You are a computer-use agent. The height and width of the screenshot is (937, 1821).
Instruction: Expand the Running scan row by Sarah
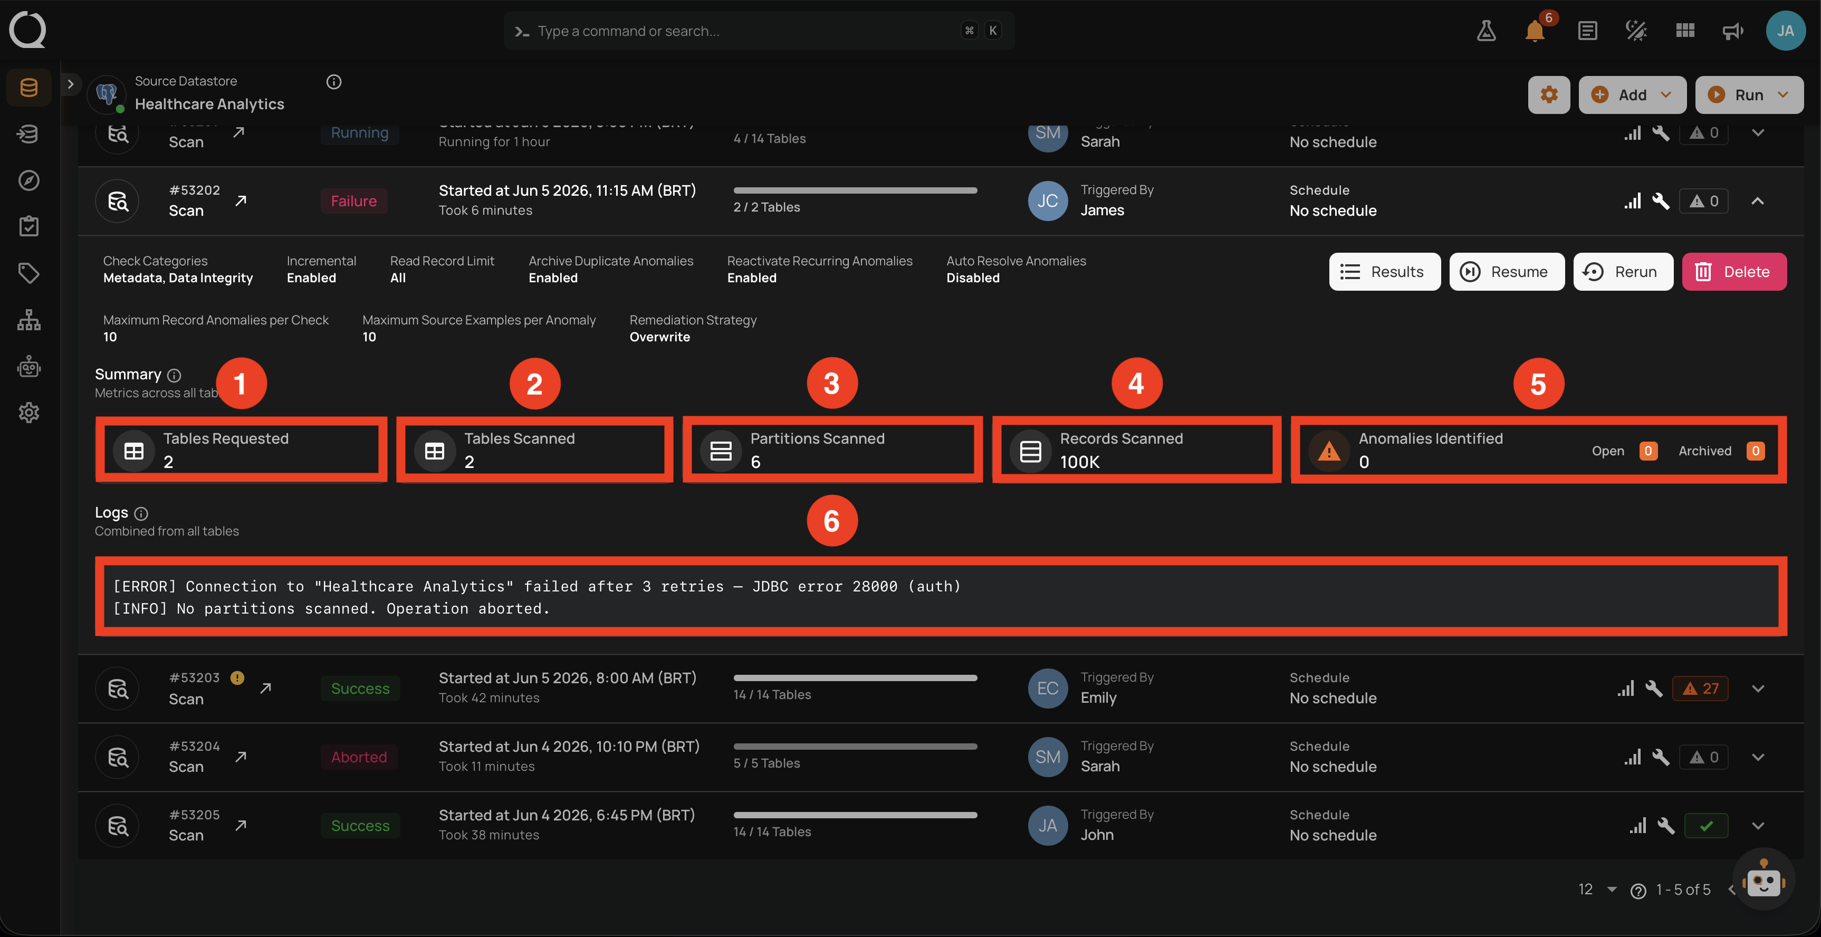coord(1757,132)
